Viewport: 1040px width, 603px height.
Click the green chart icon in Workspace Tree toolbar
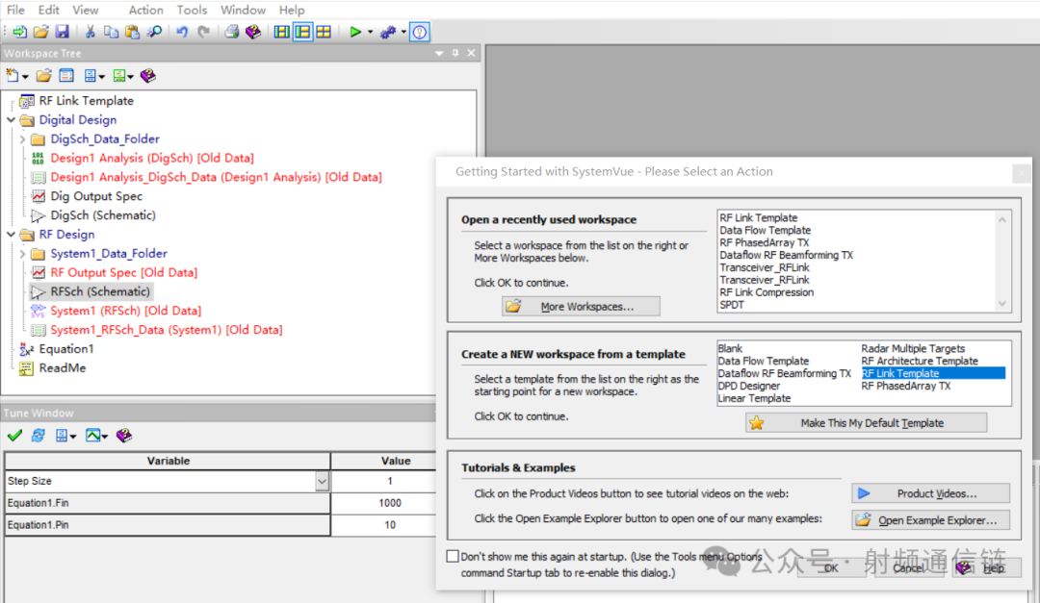click(x=118, y=76)
